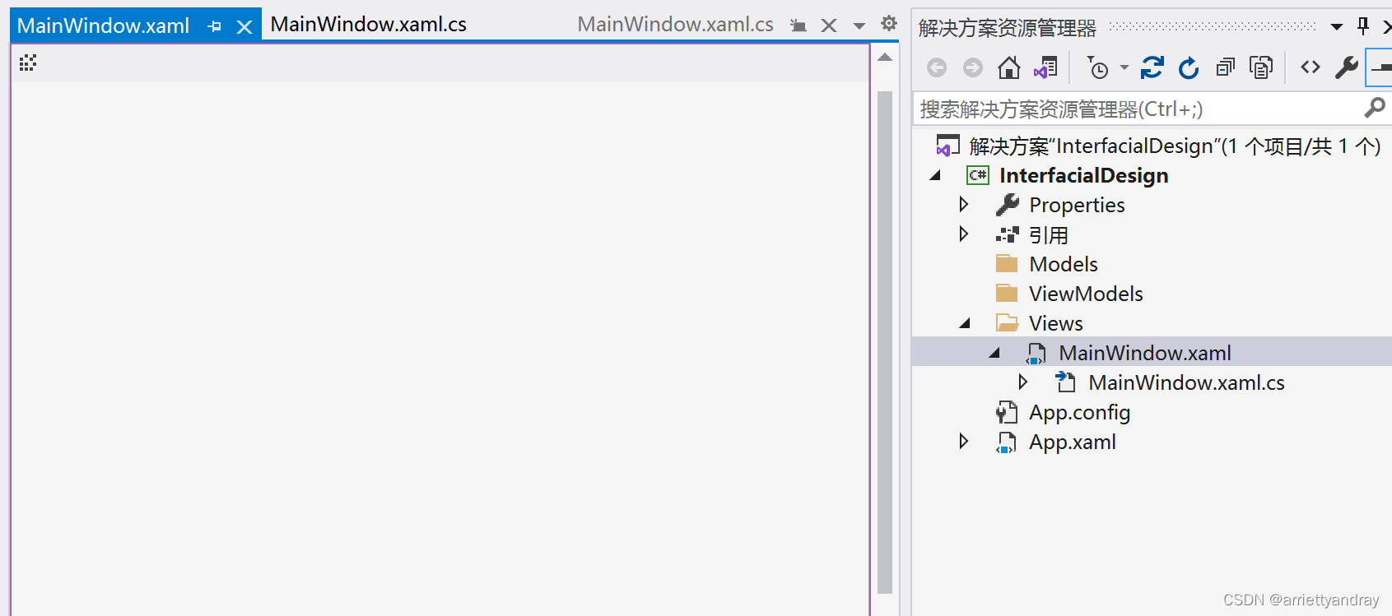This screenshot has height=616, width=1392.
Task: Click the C# project icon of InterfacialDesign
Action: pyautogui.click(x=978, y=175)
